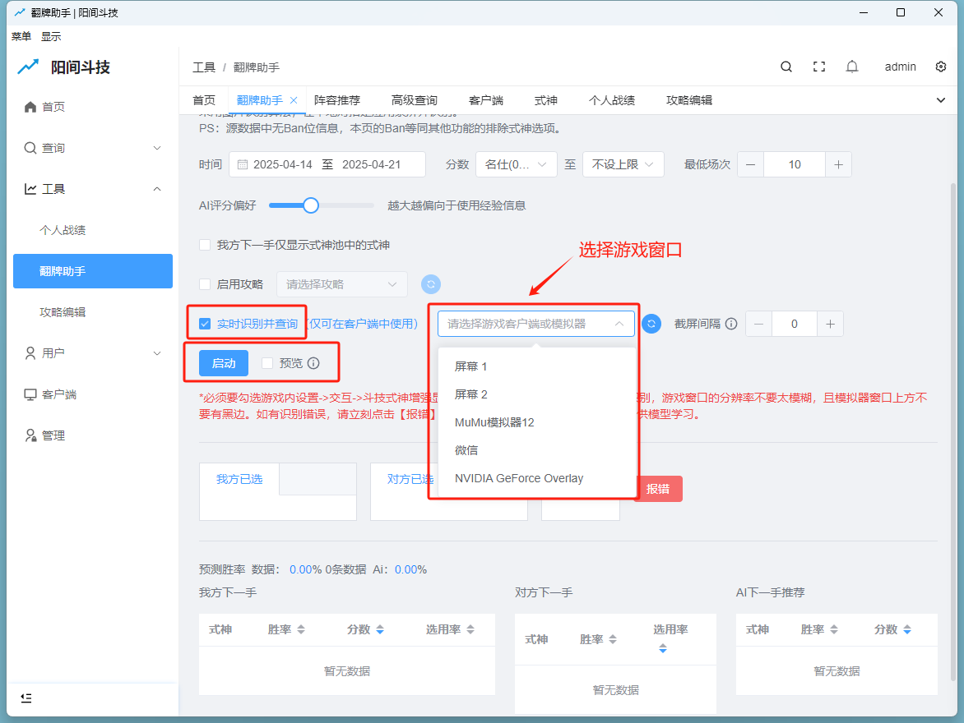Screen dimensions: 964x723
Task: Click the notification bell icon
Action: tap(852, 67)
